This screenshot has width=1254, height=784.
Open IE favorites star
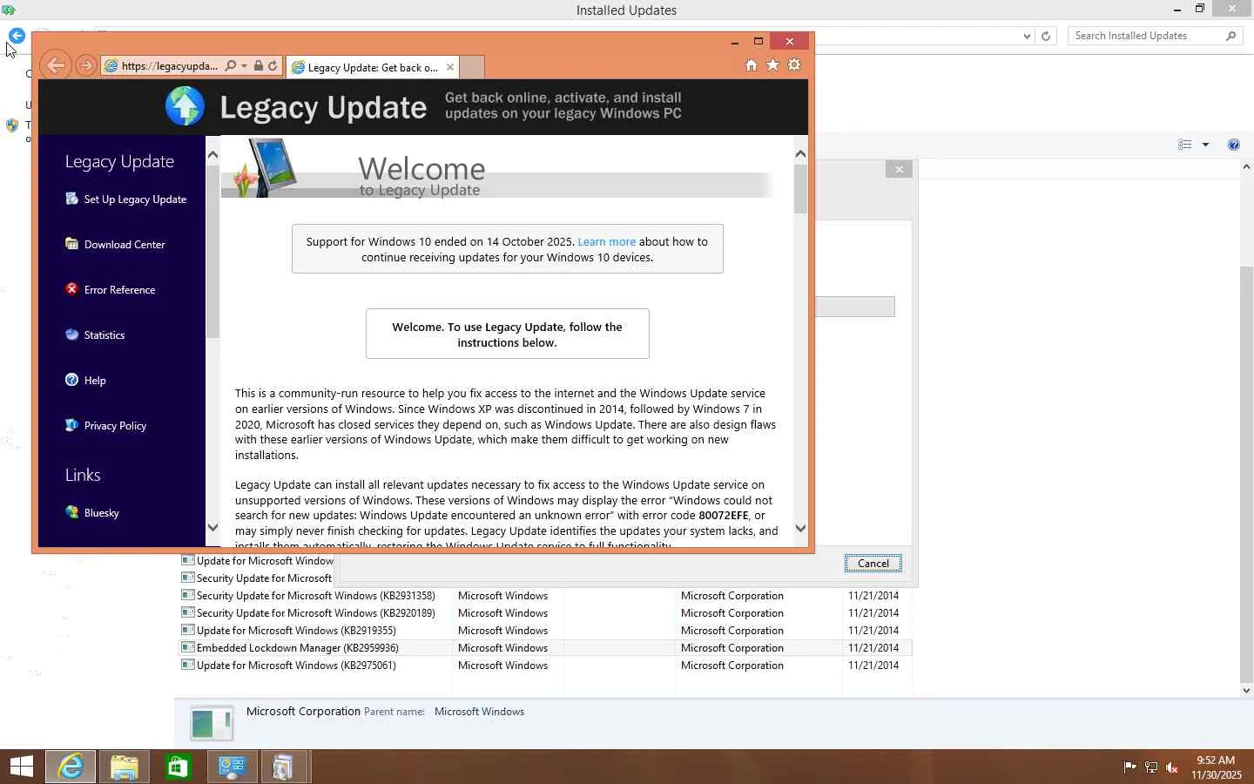pyautogui.click(x=772, y=65)
